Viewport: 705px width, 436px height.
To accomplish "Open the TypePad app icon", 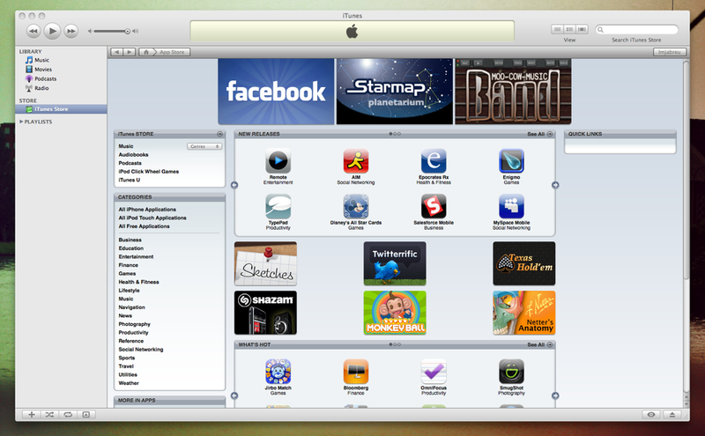I will pyautogui.click(x=278, y=207).
